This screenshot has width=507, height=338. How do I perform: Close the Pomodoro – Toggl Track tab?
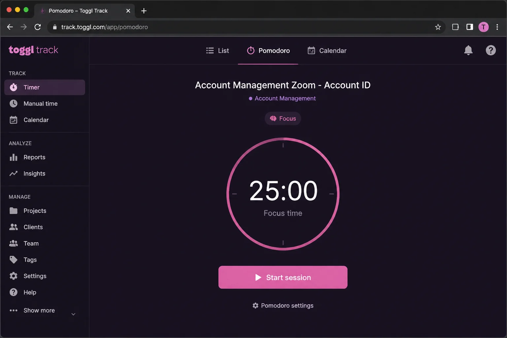(x=128, y=11)
